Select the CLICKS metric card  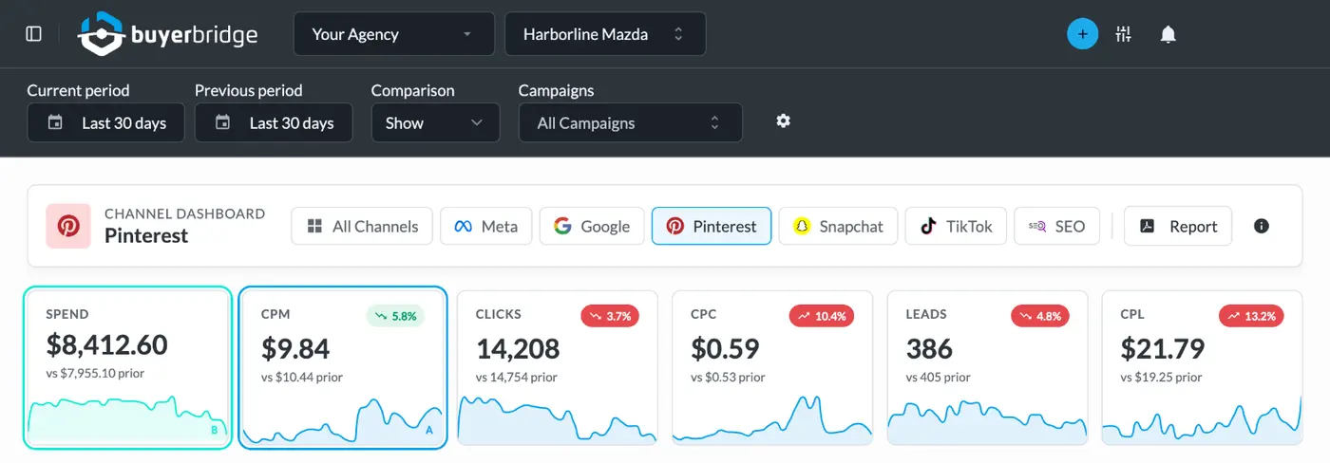(x=558, y=368)
